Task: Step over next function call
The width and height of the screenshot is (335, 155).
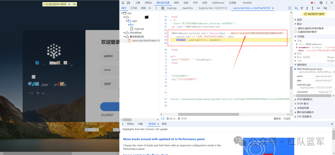Action: pos(302,8)
